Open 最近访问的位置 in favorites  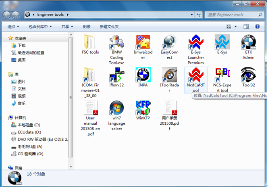point(28,53)
